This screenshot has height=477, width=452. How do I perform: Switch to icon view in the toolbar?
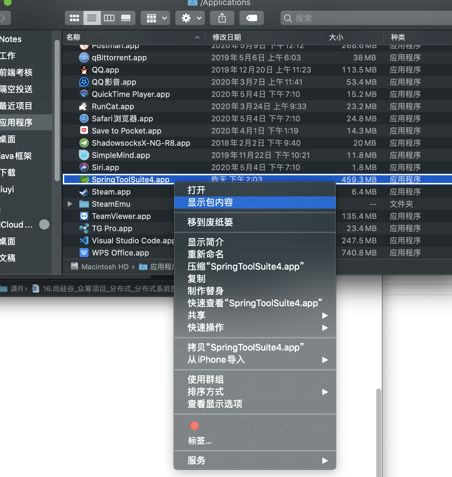[74, 18]
